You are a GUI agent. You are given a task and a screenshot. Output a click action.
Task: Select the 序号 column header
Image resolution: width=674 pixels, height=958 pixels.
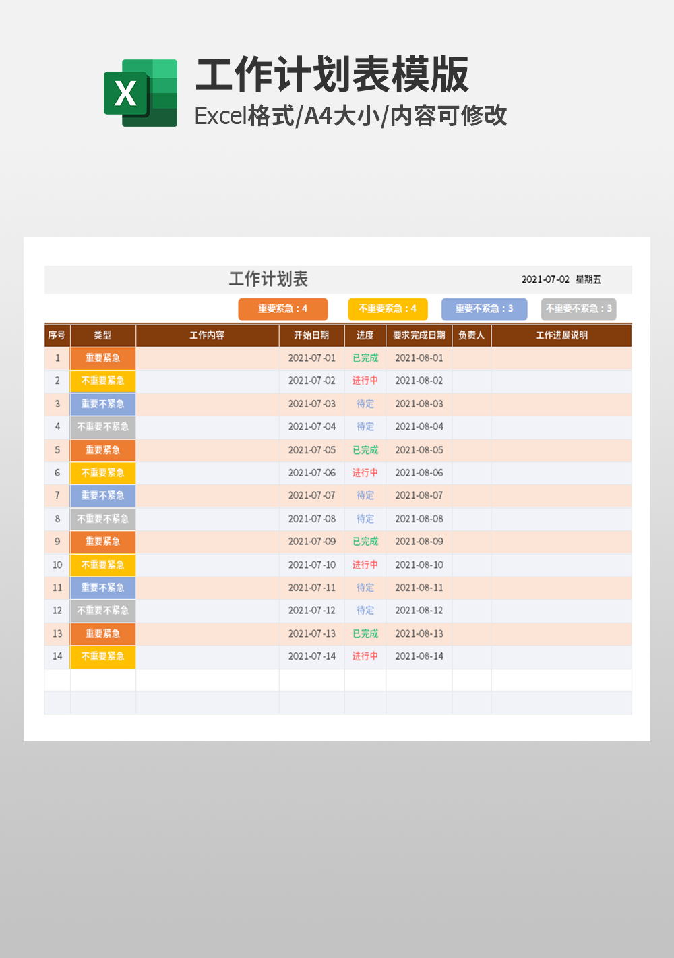(57, 335)
